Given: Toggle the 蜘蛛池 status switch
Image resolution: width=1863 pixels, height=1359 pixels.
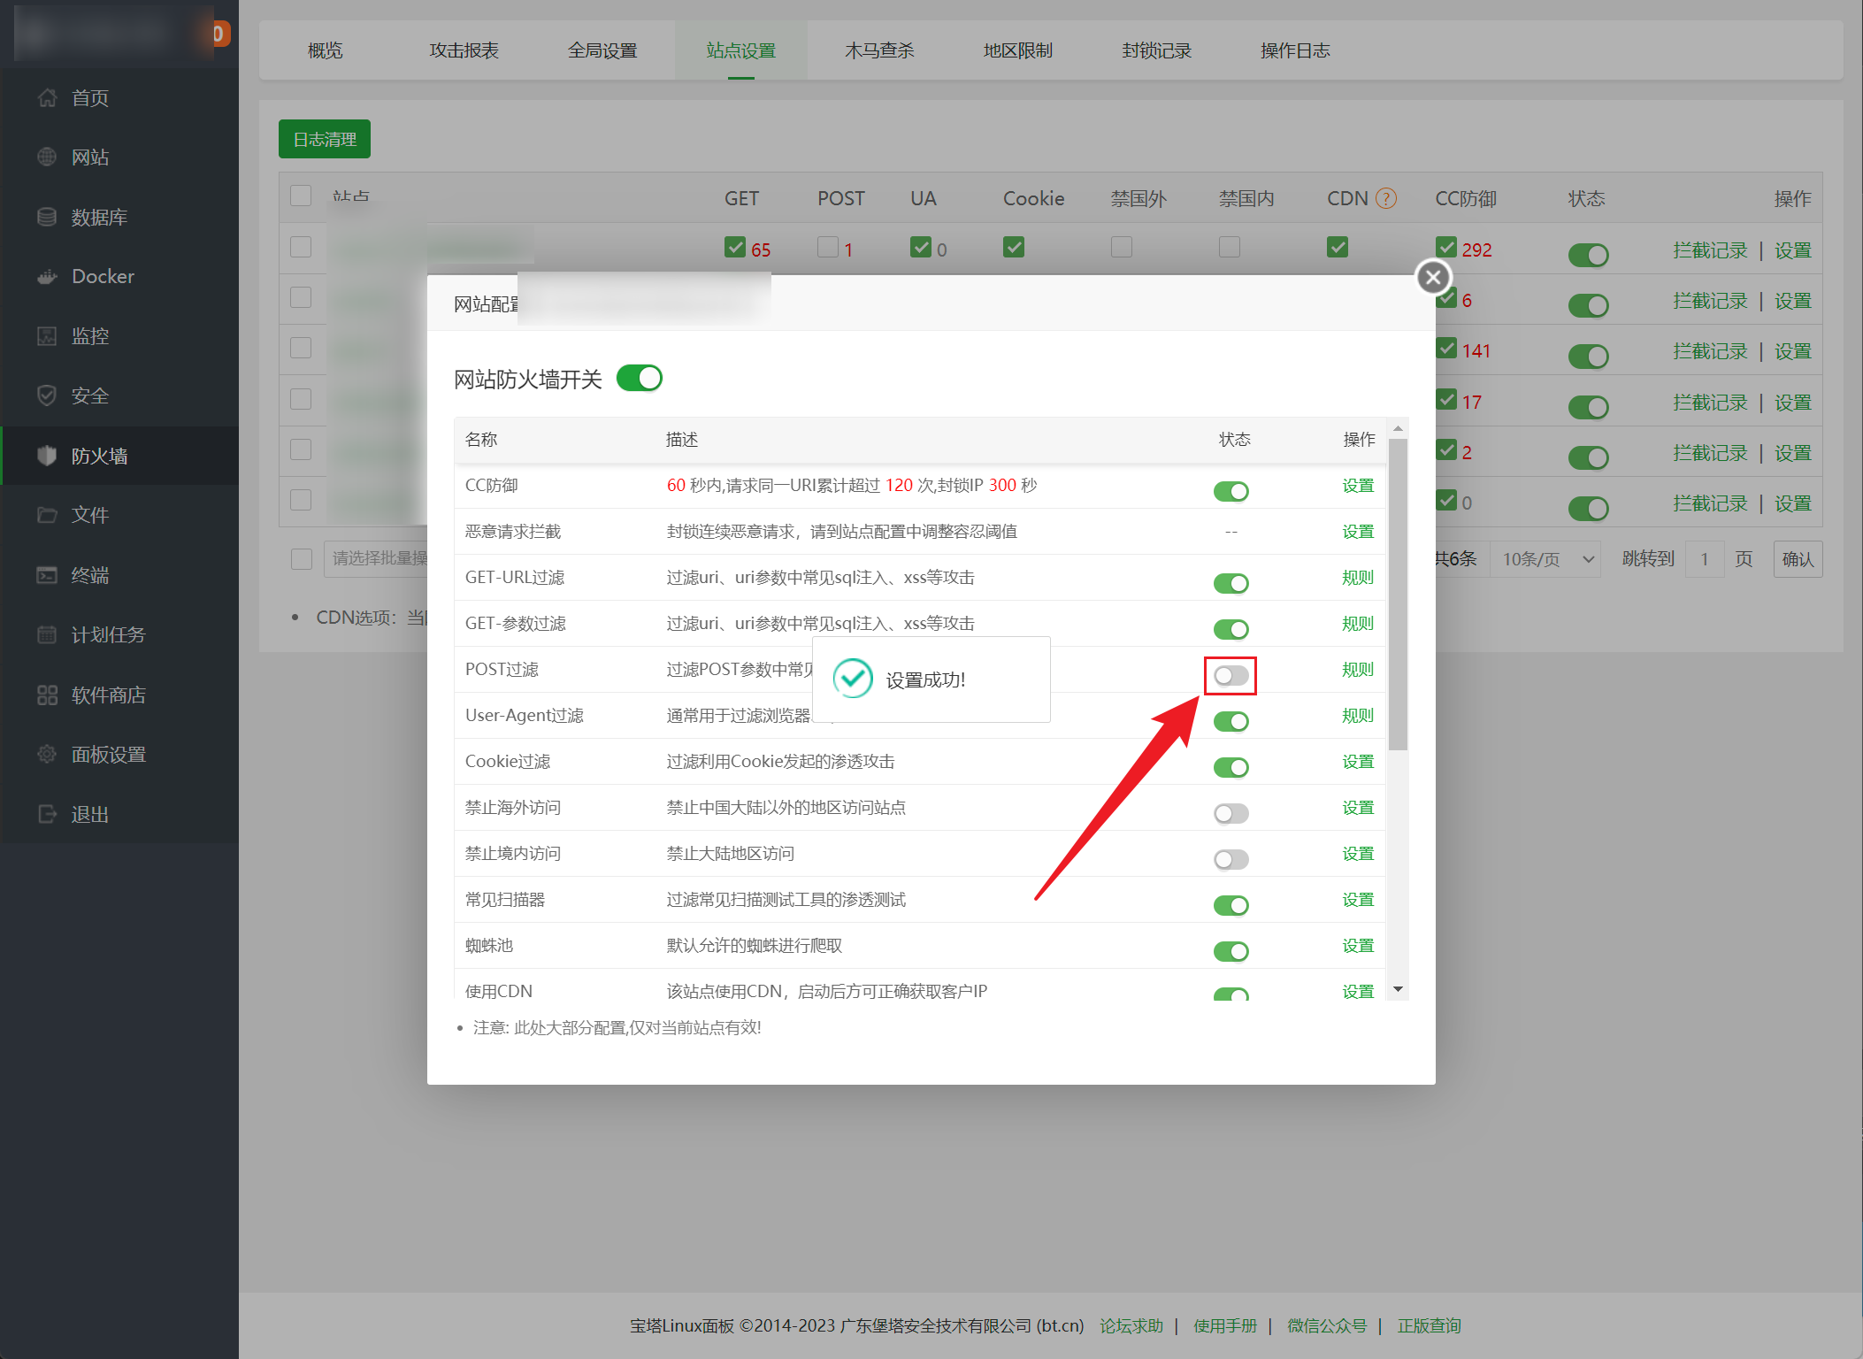Looking at the screenshot, I should click(1230, 951).
